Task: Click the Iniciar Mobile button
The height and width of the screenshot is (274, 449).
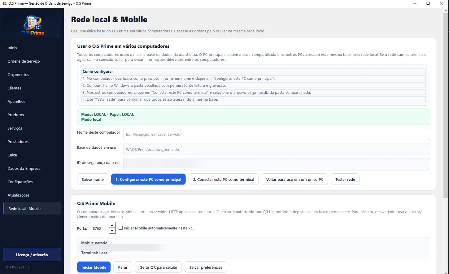Action: pos(94,267)
